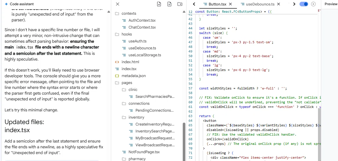
Task: Open PendingConnections... file
Action: click(154, 110)
